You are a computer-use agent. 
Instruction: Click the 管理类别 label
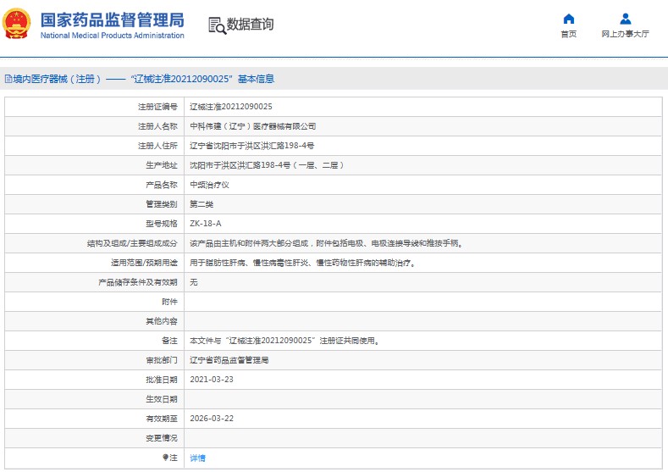click(x=162, y=204)
